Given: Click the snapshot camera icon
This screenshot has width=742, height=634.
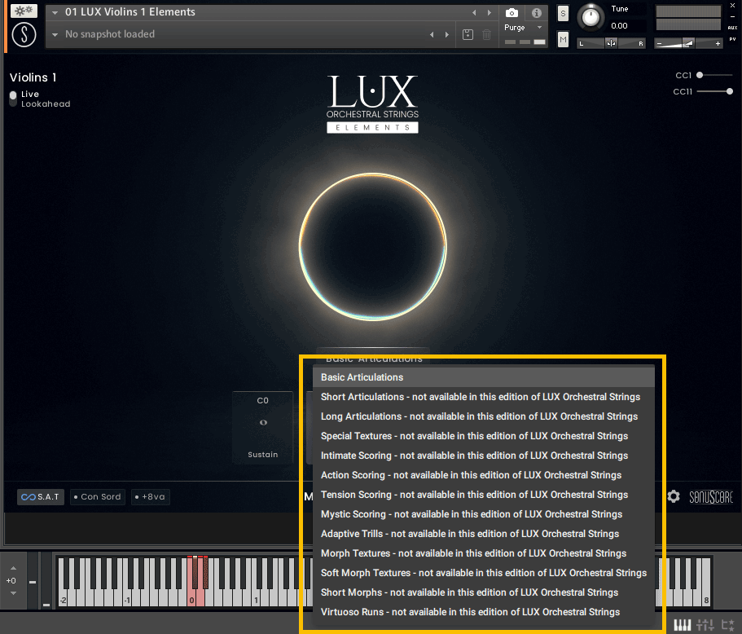Looking at the screenshot, I should [511, 12].
